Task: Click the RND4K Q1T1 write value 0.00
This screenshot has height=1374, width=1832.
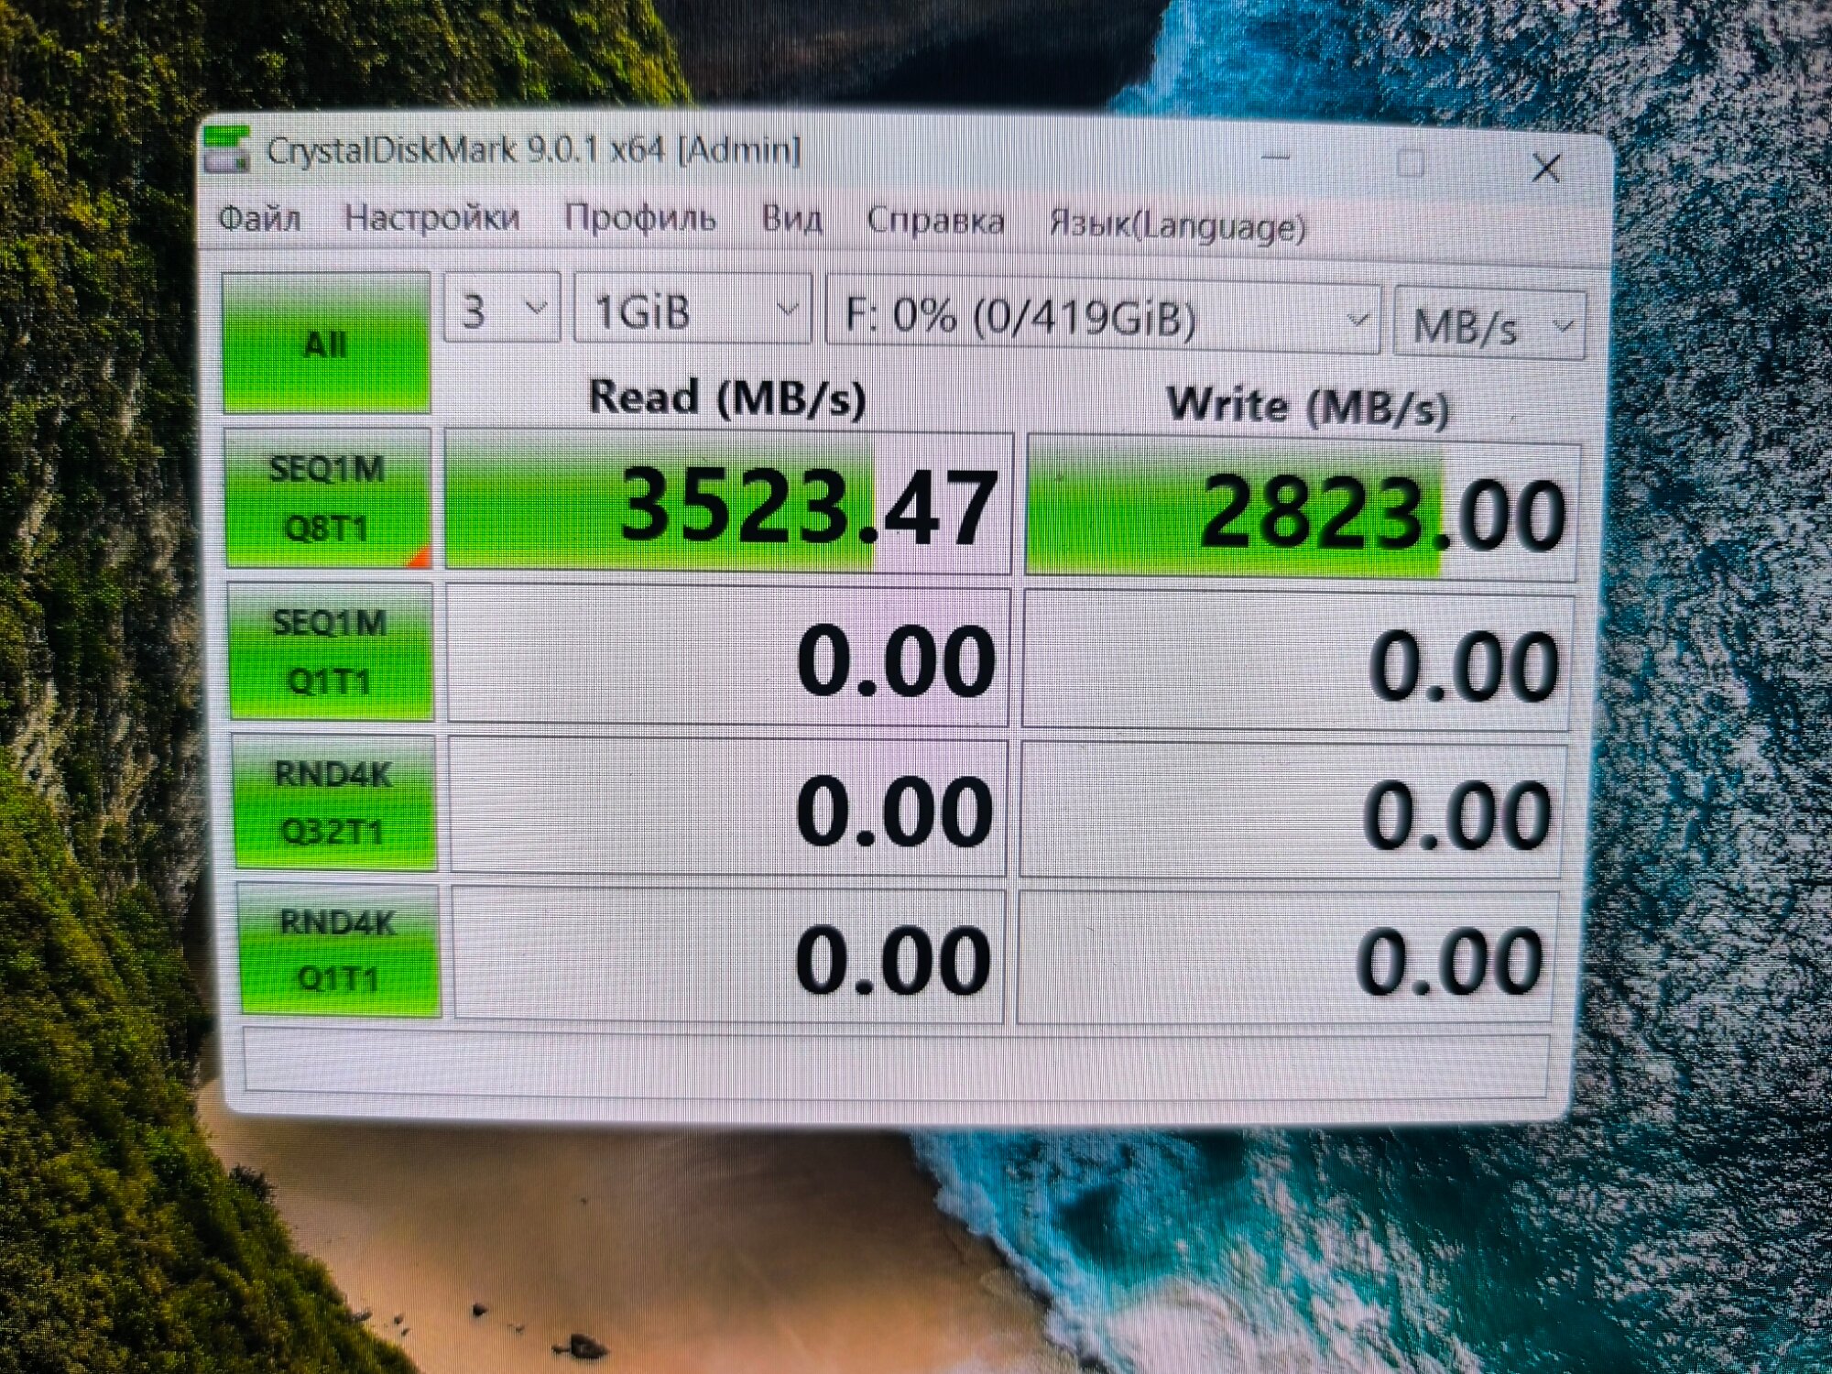Action: click(x=1288, y=958)
